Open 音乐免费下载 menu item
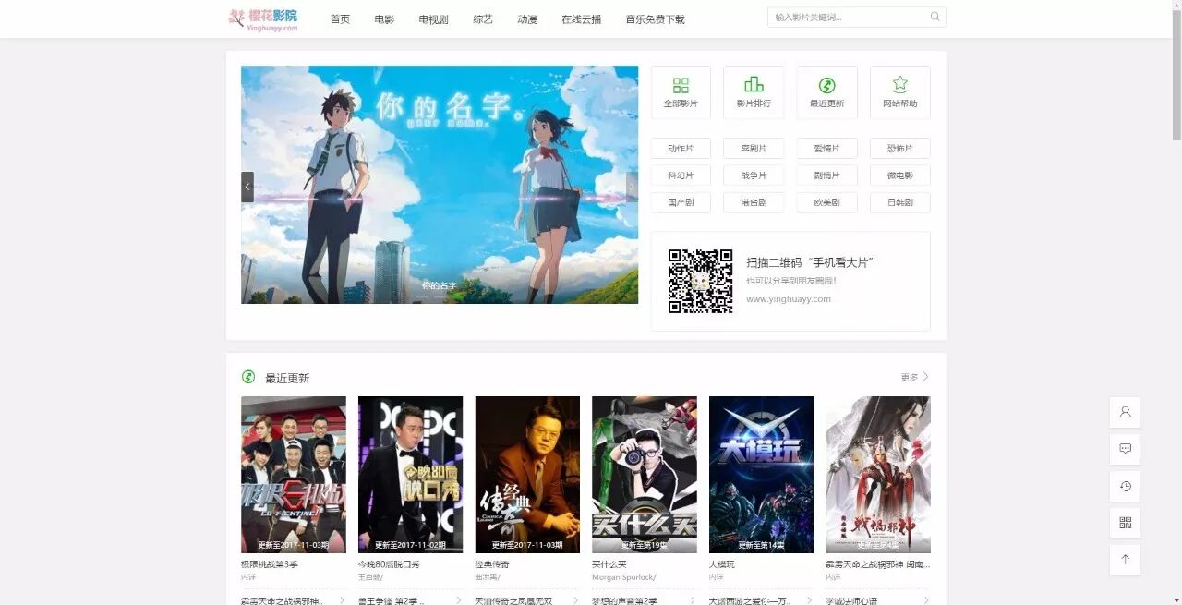The width and height of the screenshot is (1182, 605). tap(655, 18)
